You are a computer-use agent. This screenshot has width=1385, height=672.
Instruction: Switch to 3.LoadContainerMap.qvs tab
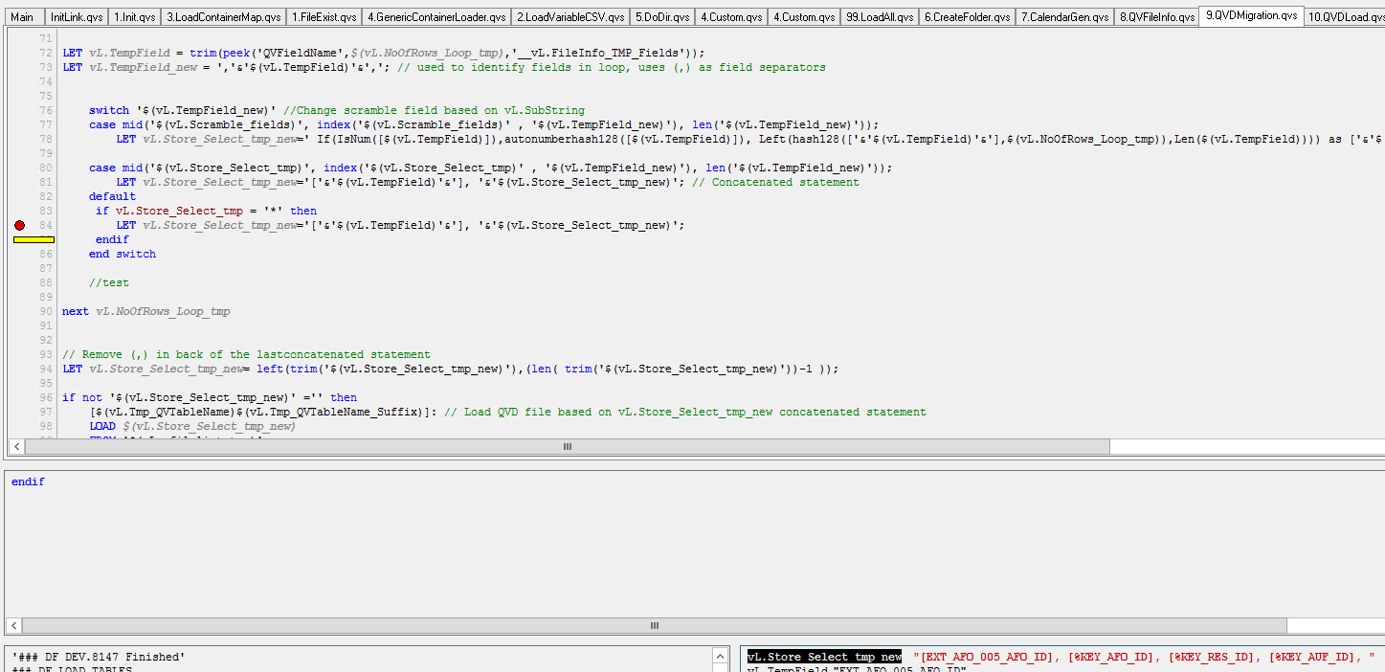tap(224, 17)
